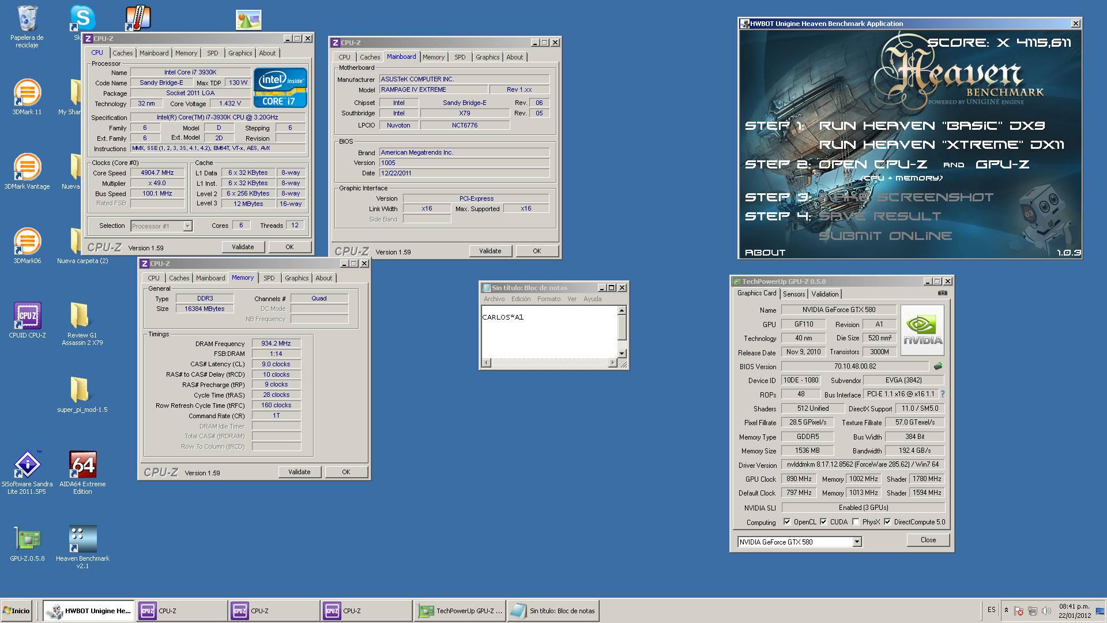Viewport: 1107px width, 623px height.
Task: Open Papelera de reciclaje desktop icon
Action: [27, 26]
